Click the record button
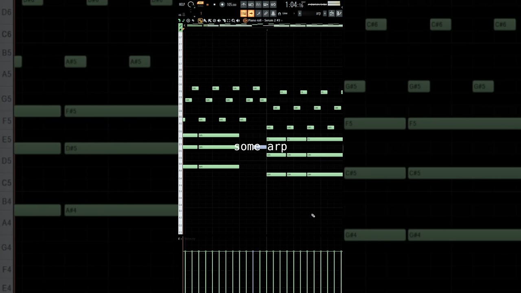 222,4
